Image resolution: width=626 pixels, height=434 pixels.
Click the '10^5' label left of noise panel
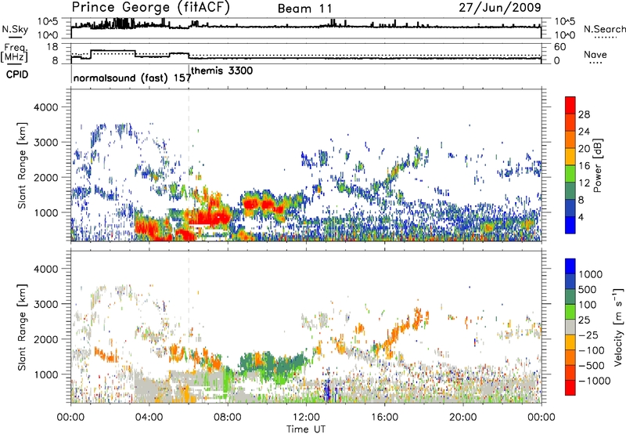[49, 22]
